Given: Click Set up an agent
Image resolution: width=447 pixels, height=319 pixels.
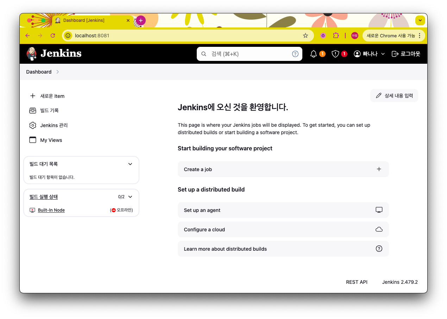Looking at the screenshot, I should click(283, 210).
